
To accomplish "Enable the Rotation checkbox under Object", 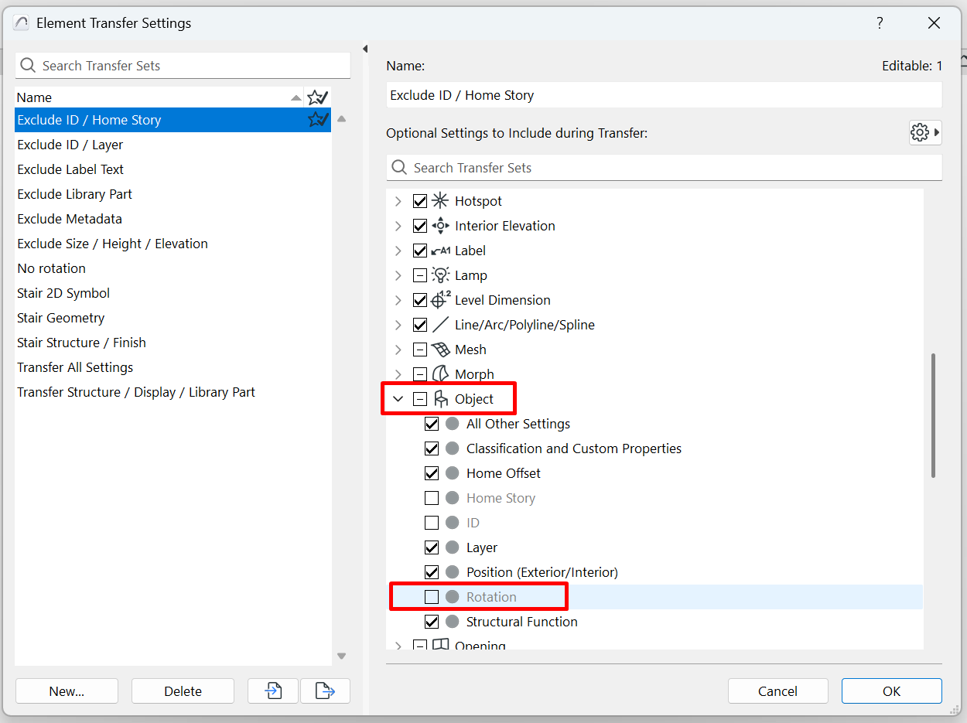I will [432, 596].
